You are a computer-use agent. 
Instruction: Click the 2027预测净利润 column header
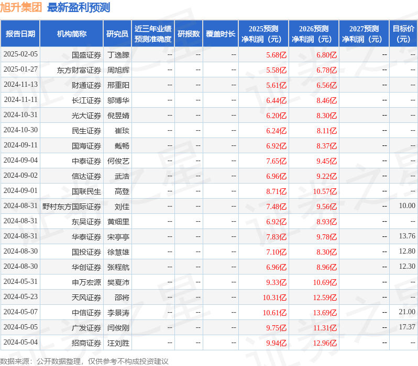tap(364, 34)
